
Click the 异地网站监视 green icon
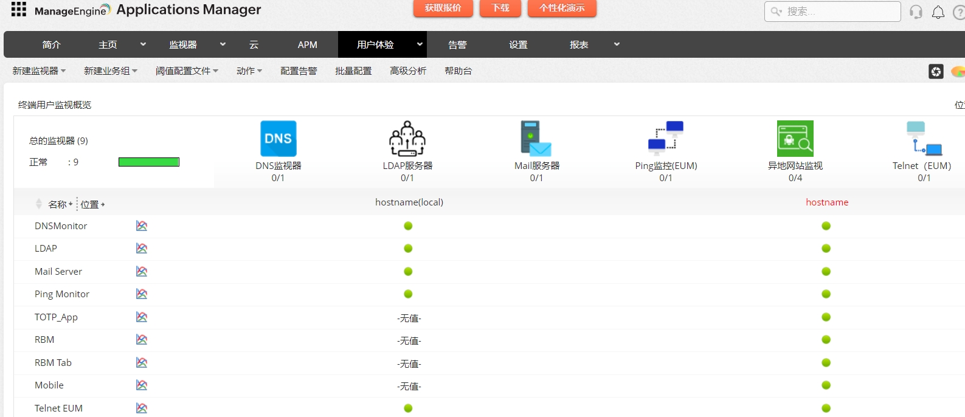pos(795,139)
